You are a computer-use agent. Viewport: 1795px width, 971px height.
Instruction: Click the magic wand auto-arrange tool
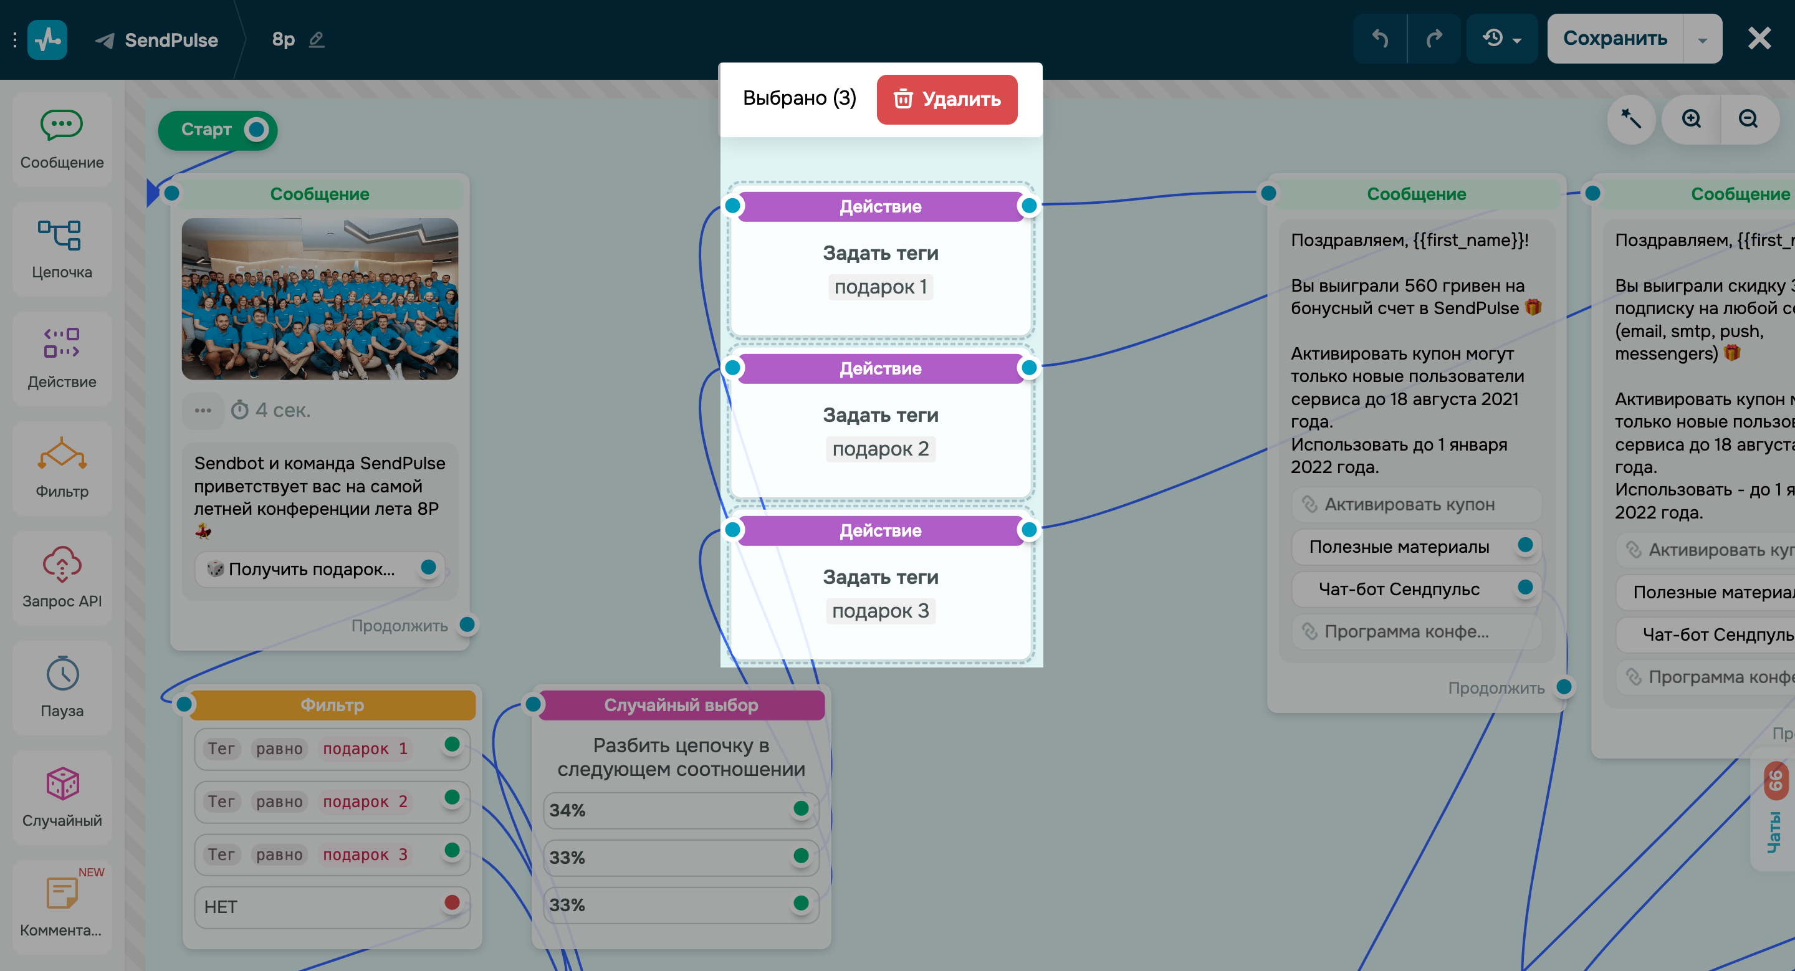pyautogui.click(x=1630, y=119)
